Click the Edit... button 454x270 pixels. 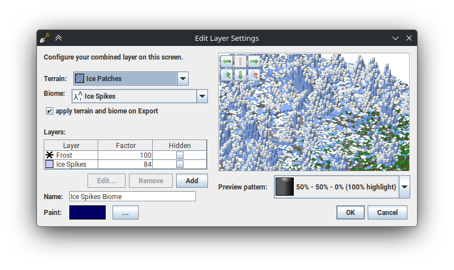click(x=106, y=181)
